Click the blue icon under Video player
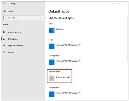This screenshot has width=129, height=101. pos(52,94)
